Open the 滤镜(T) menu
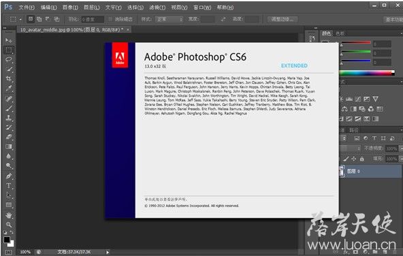Image resolution: width=403 pixels, height=256 pixels. [157, 7]
